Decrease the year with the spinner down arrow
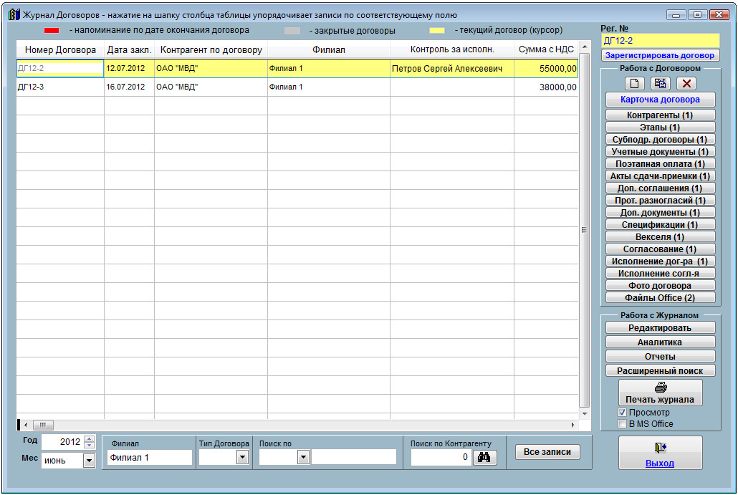This screenshot has width=738, height=495. [89, 445]
